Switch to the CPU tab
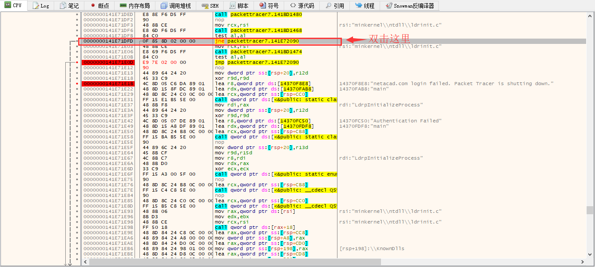Image resolution: width=595 pixels, height=267 pixels. click(13, 6)
